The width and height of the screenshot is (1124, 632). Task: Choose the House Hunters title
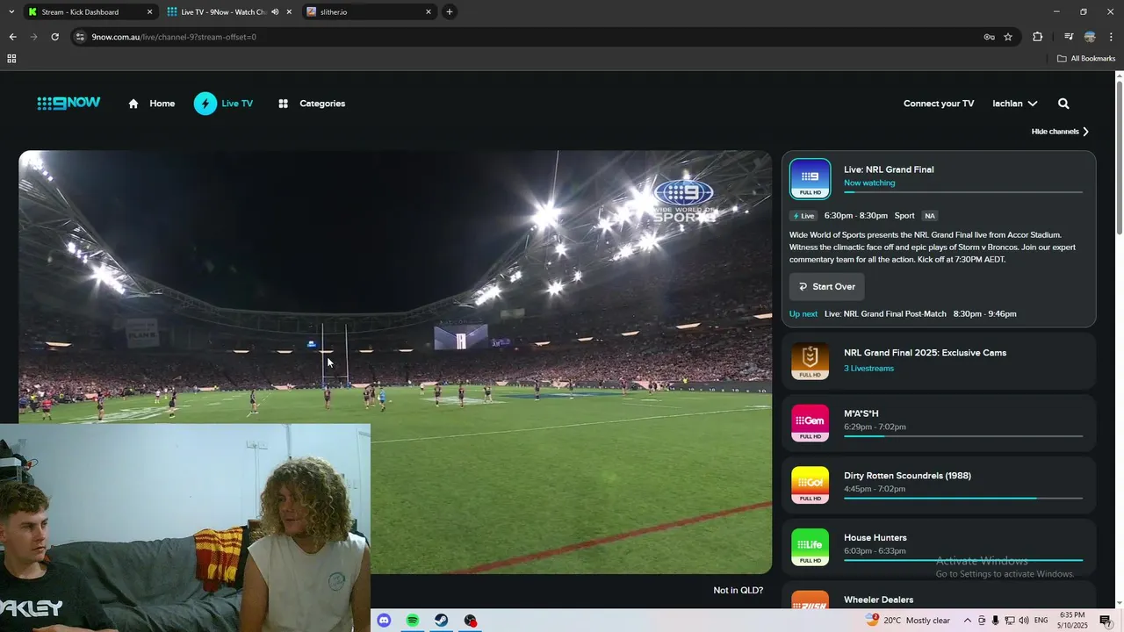click(x=875, y=538)
